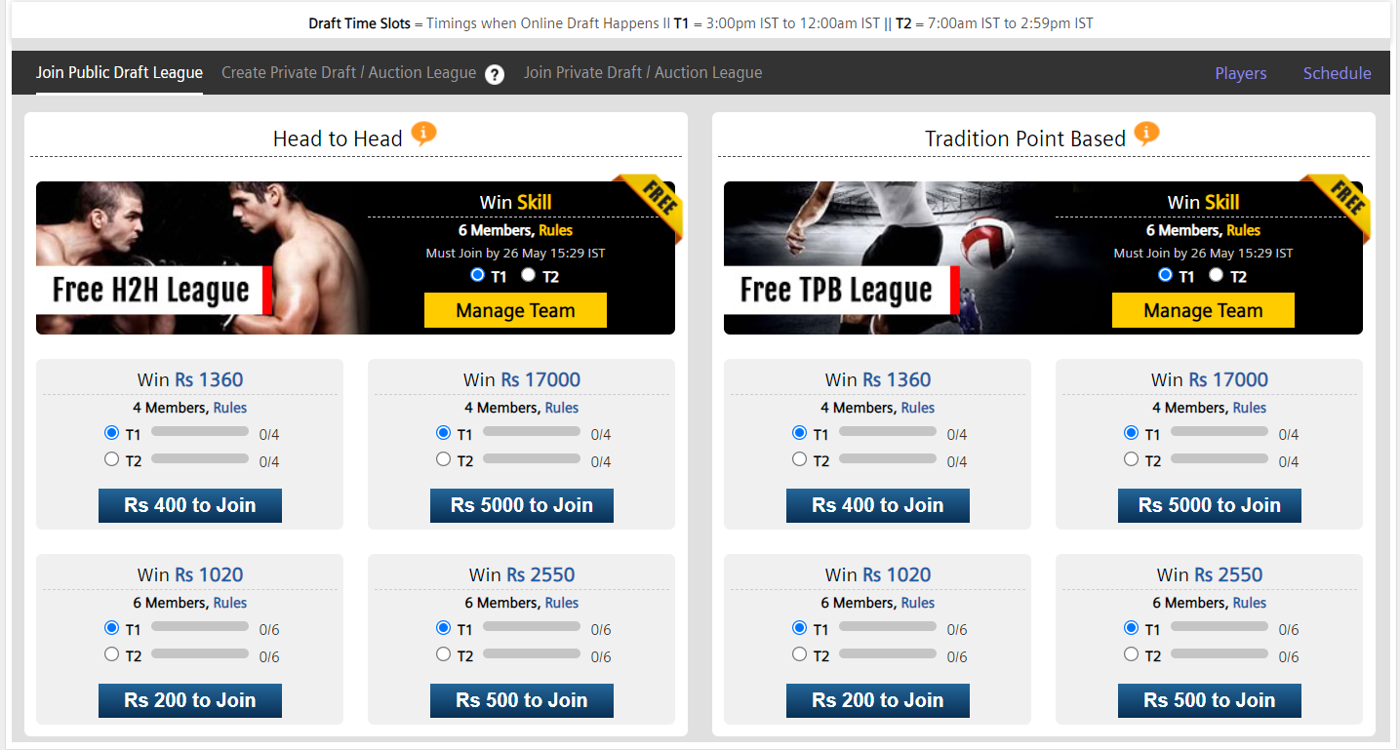Open the Tradition Point Based info icon
The height and width of the screenshot is (750, 1400).
point(1147,134)
